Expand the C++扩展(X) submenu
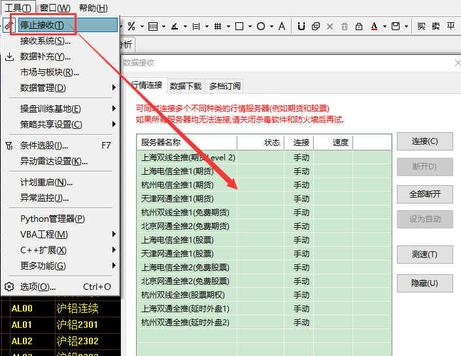 click(x=60, y=250)
